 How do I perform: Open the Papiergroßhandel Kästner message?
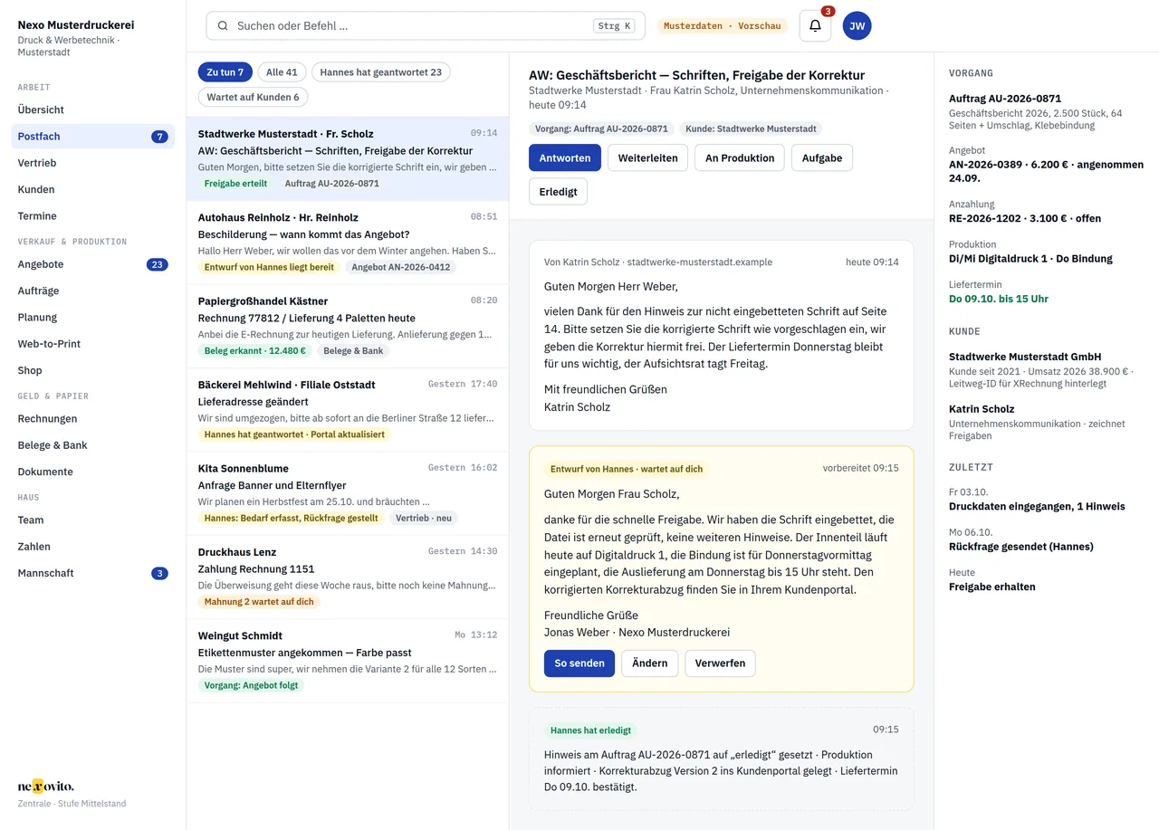(x=348, y=326)
